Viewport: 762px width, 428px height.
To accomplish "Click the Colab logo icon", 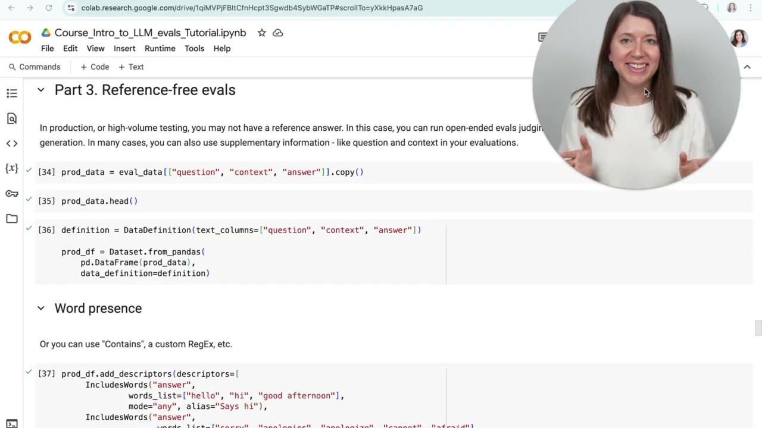I will click(20, 37).
